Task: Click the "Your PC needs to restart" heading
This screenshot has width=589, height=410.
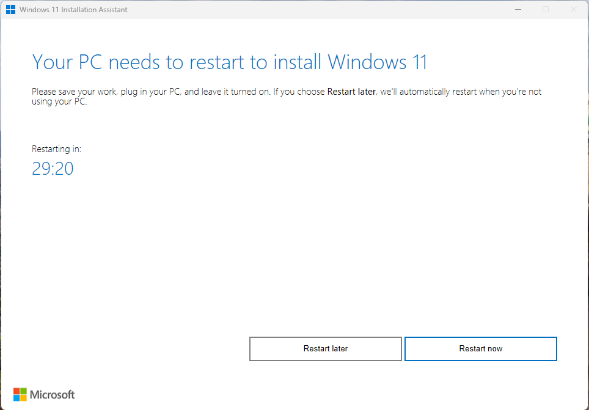Action: [x=230, y=62]
